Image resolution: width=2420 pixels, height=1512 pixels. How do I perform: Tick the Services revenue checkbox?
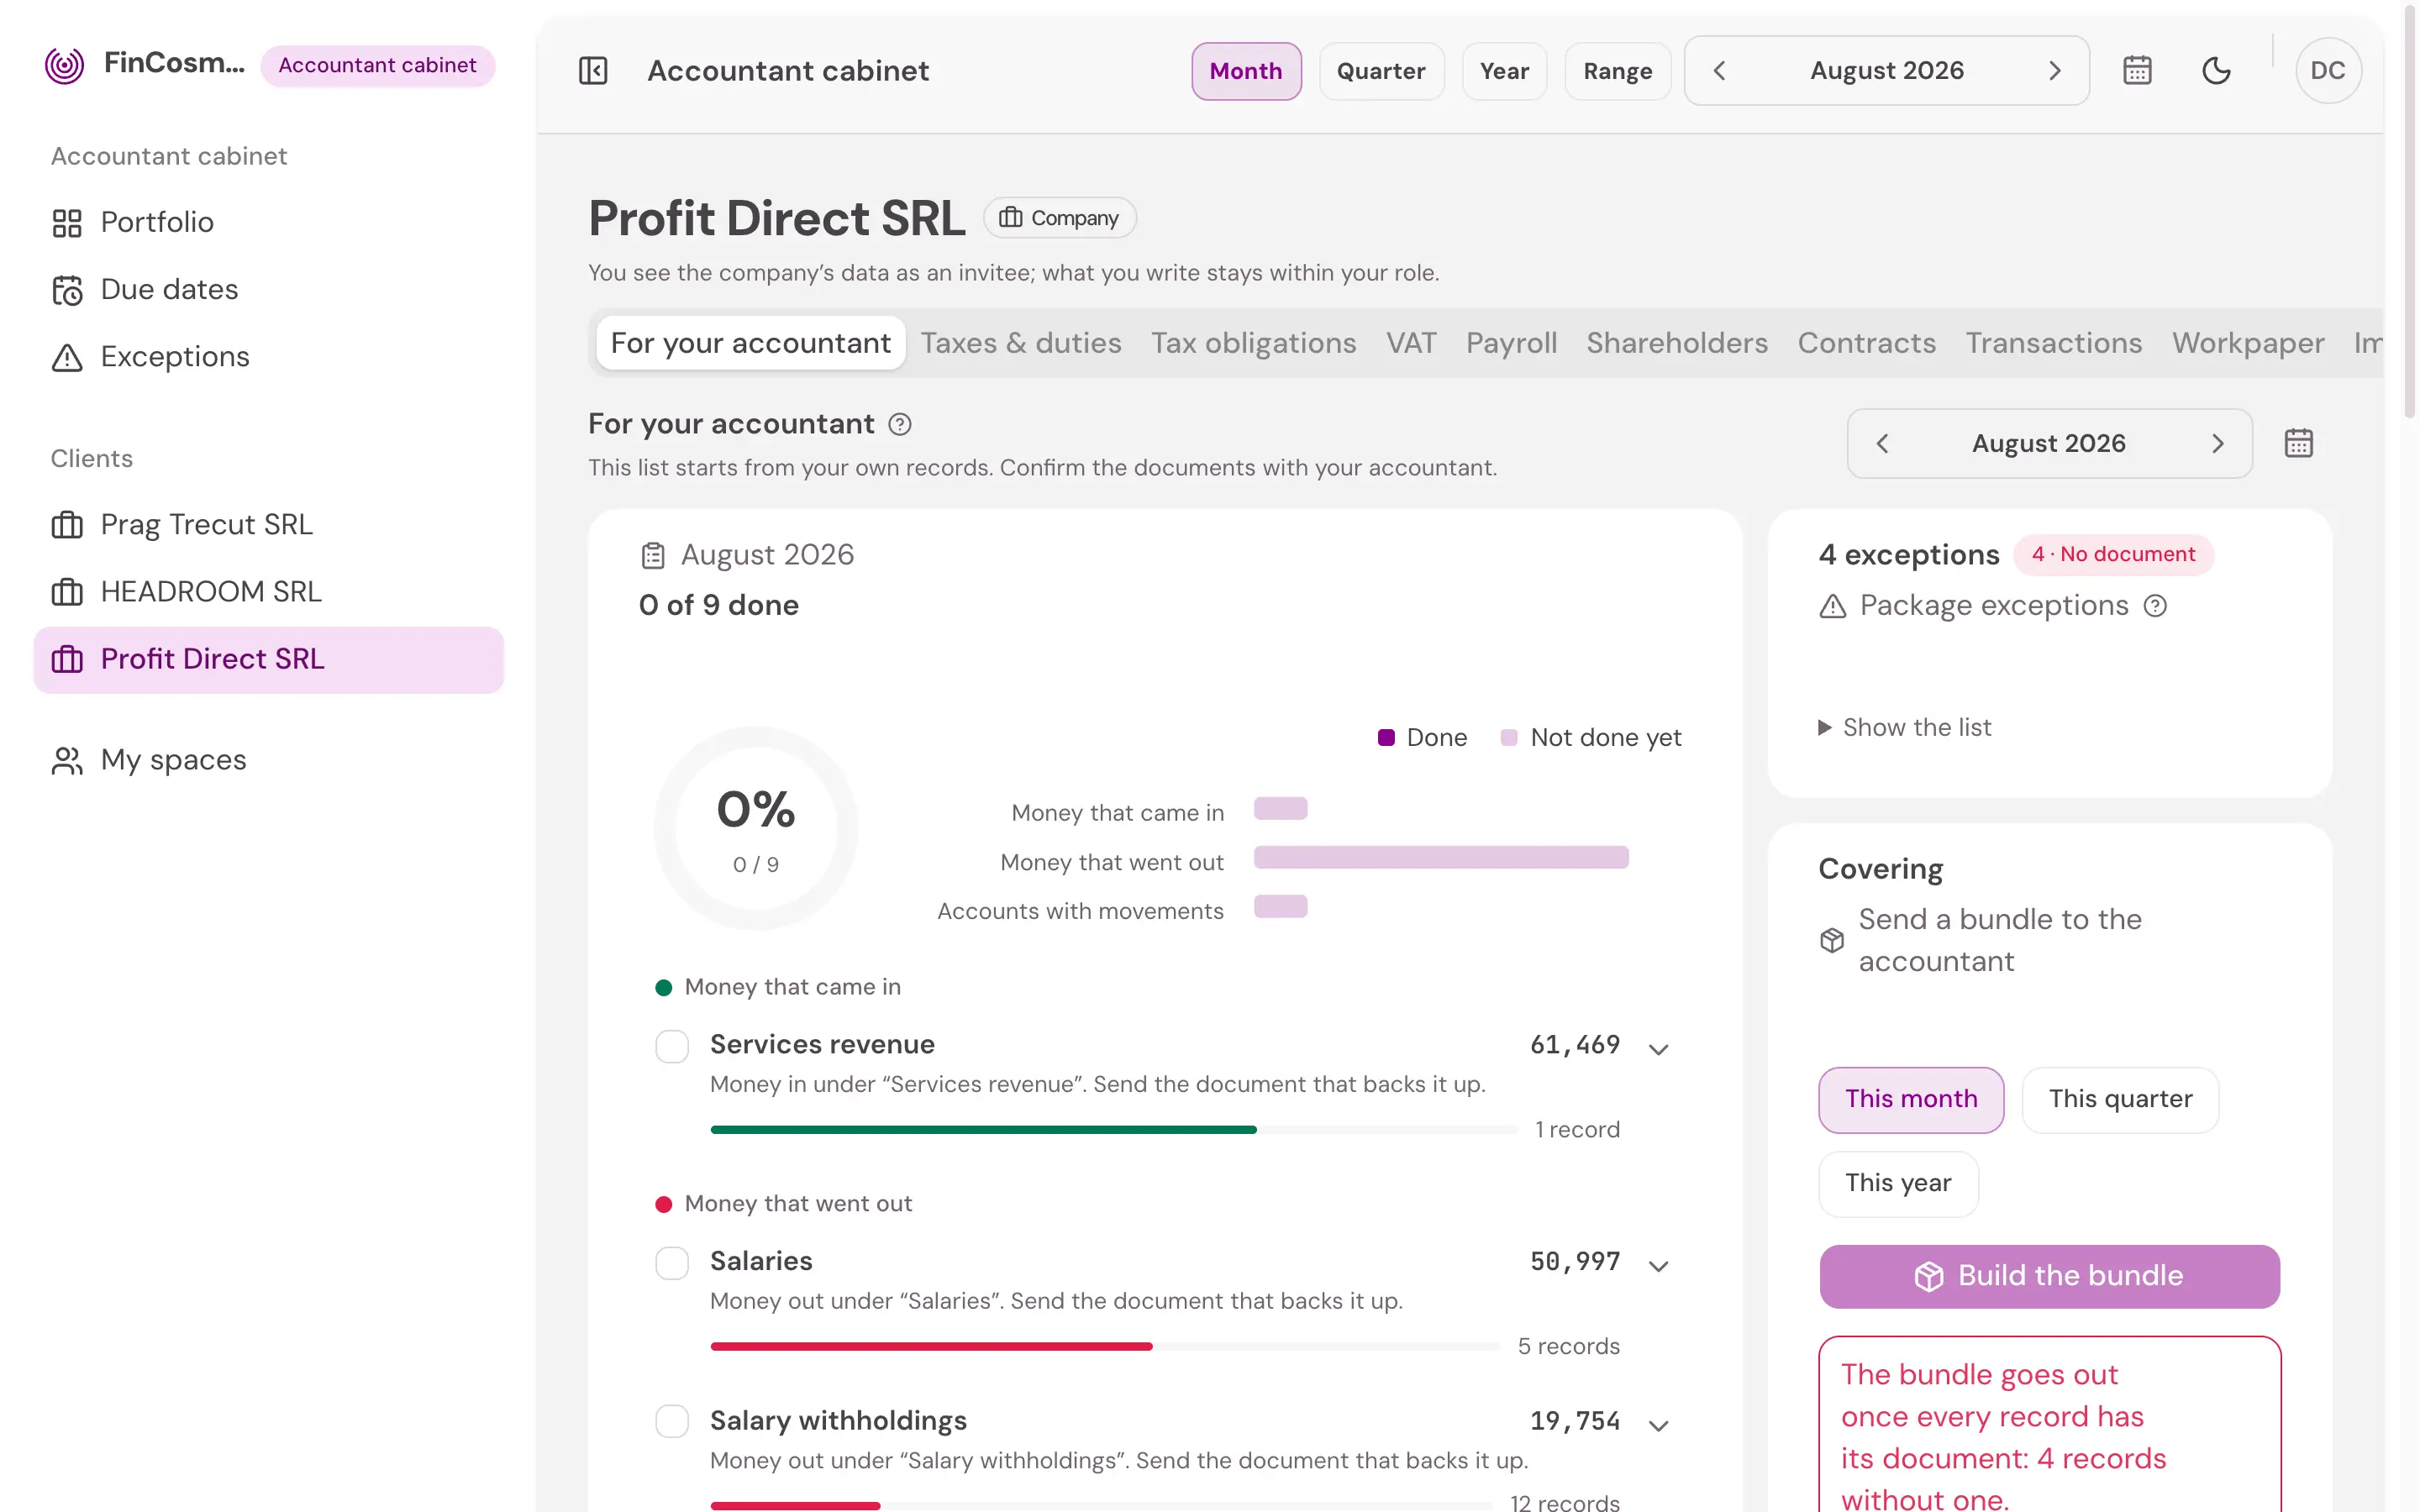pyautogui.click(x=672, y=1047)
